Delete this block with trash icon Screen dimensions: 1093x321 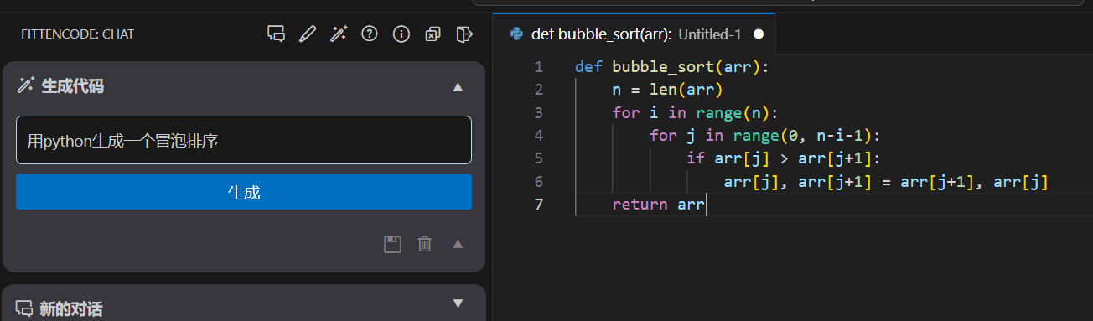pos(425,244)
